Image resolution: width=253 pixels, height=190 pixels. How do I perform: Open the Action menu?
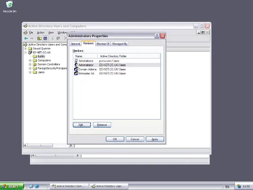tap(41, 32)
